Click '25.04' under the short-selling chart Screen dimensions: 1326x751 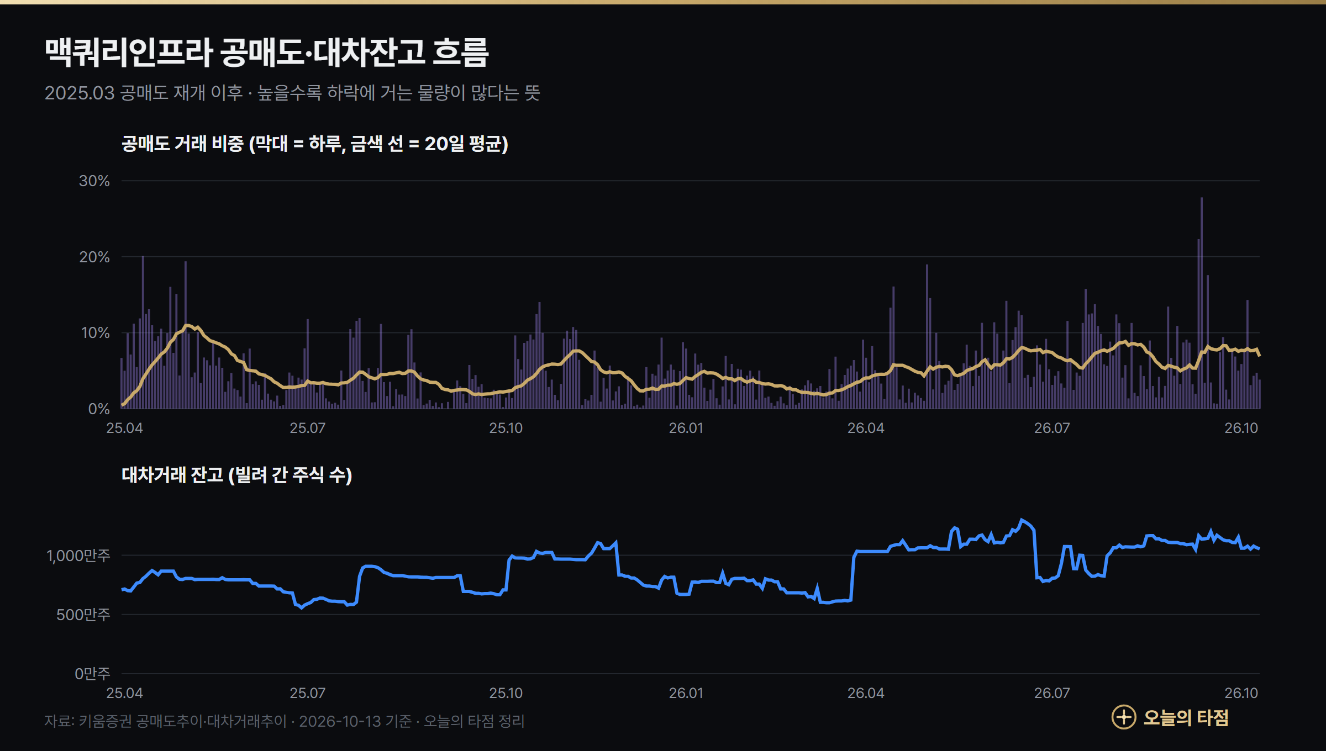point(124,428)
